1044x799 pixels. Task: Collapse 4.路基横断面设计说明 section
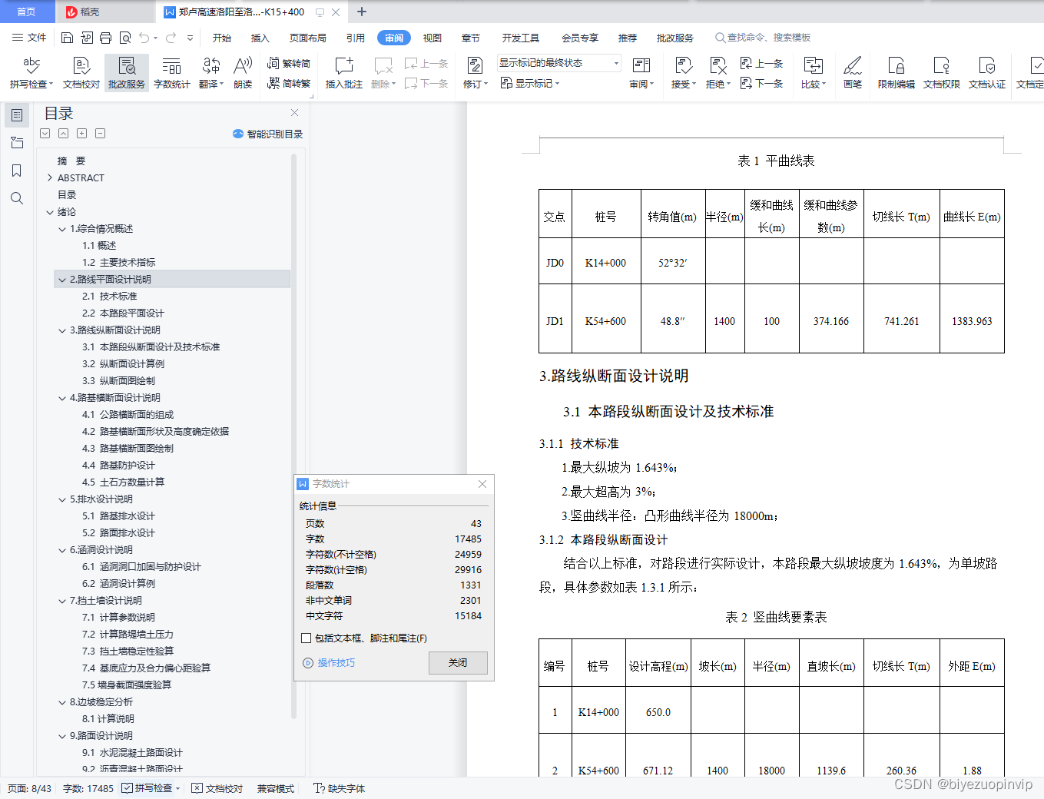[62, 398]
